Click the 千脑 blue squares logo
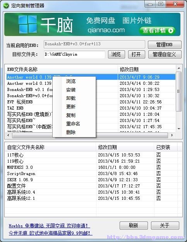The width and height of the screenshot is (187, 242). pos(28,24)
